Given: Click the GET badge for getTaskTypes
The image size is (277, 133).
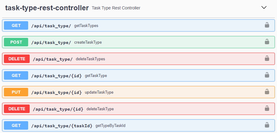Looking at the screenshot, I should [16, 25].
